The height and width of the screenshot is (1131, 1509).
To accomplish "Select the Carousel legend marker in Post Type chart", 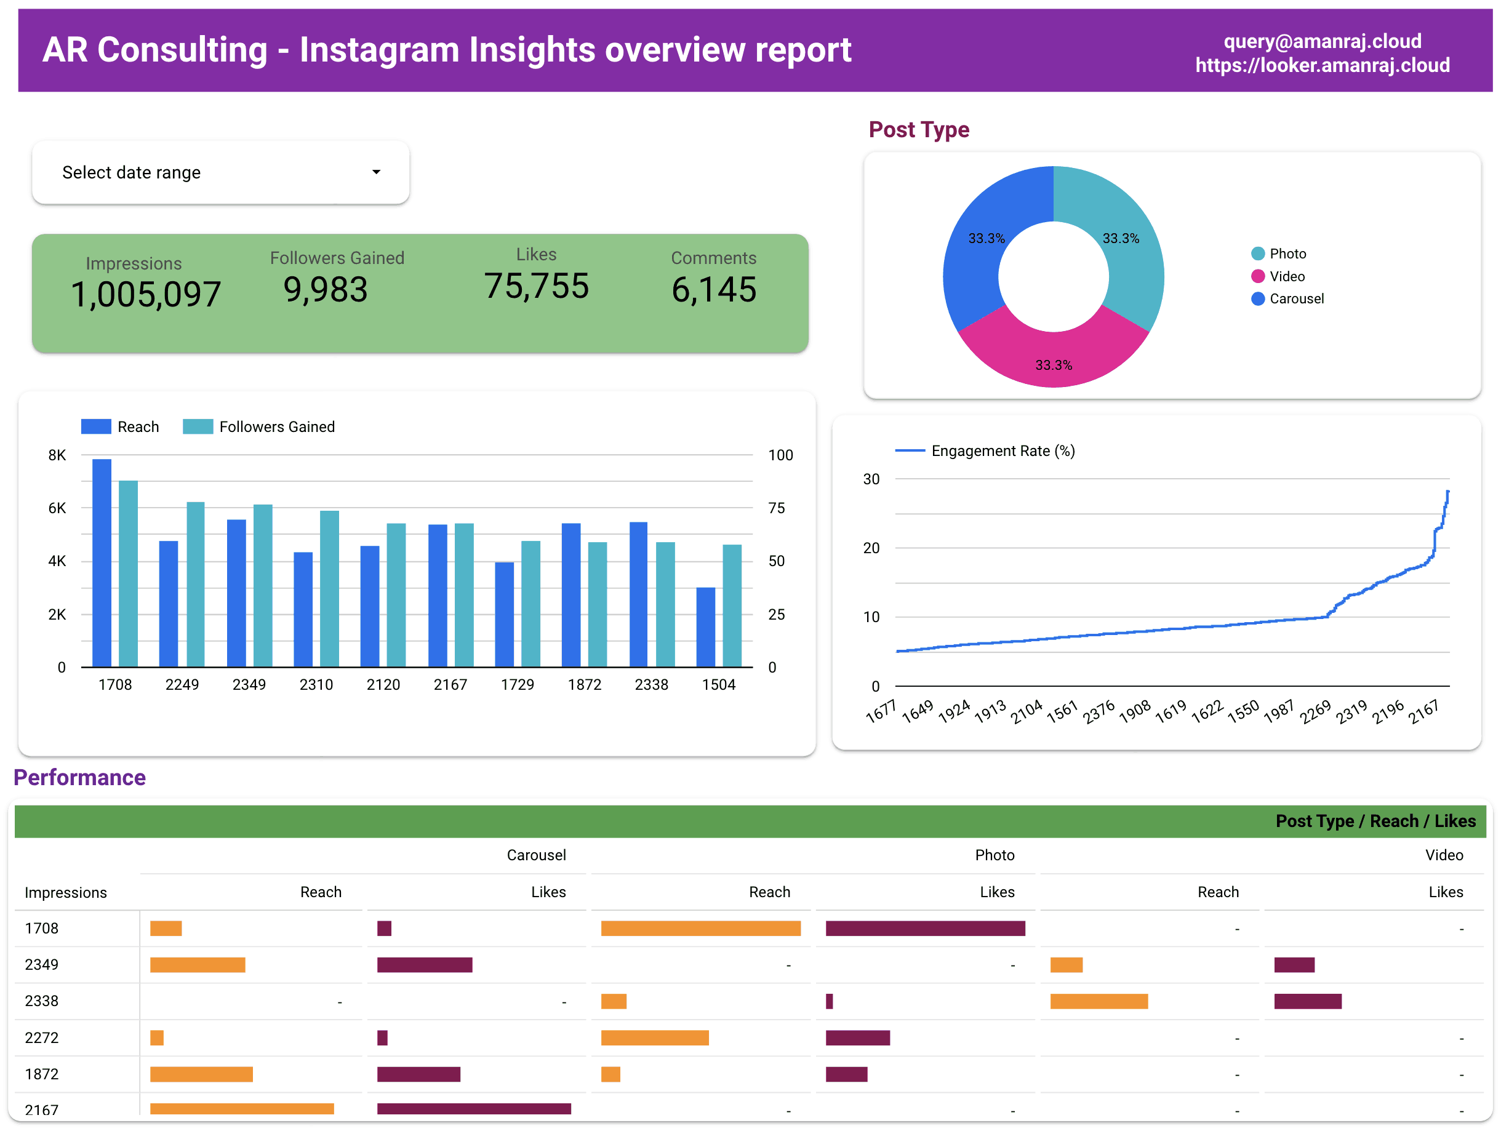I will coord(1259,299).
